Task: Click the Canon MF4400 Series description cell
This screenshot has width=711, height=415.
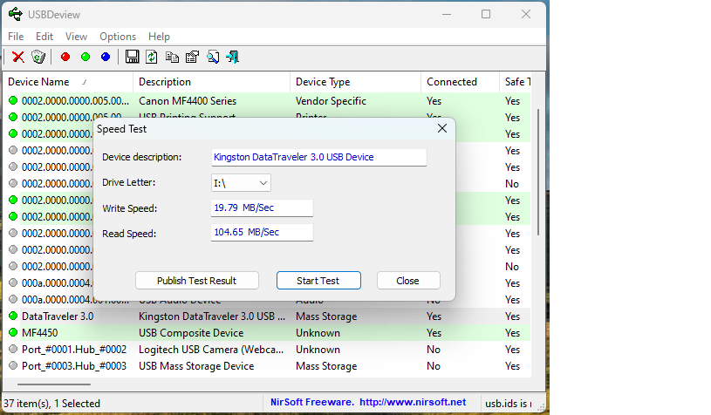Action: tap(188, 101)
